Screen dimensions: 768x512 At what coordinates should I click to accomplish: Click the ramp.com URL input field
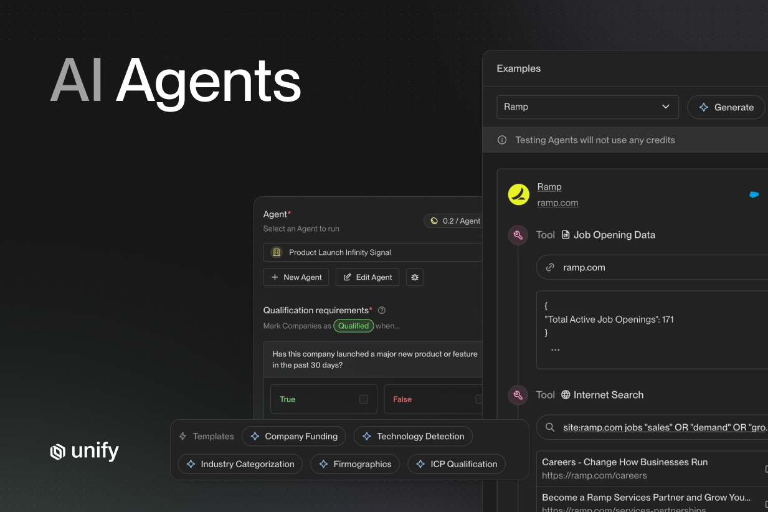pos(652,267)
